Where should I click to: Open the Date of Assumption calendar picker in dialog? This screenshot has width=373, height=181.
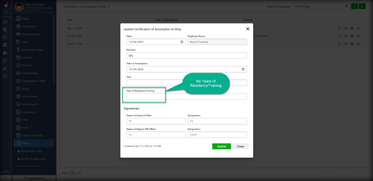(243, 69)
